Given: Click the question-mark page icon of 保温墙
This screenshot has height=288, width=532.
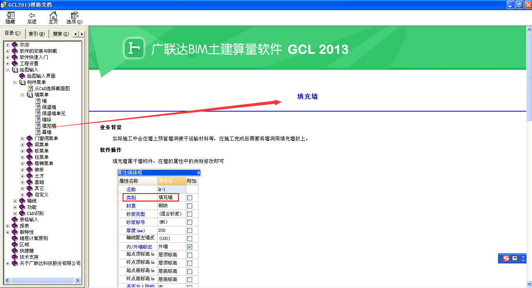Looking at the screenshot, I should click(x=38, y=107).
